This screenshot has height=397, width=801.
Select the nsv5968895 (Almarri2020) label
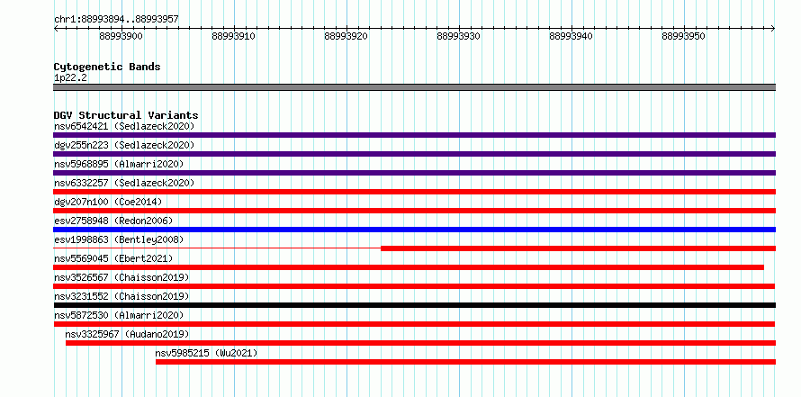(119, 164)
